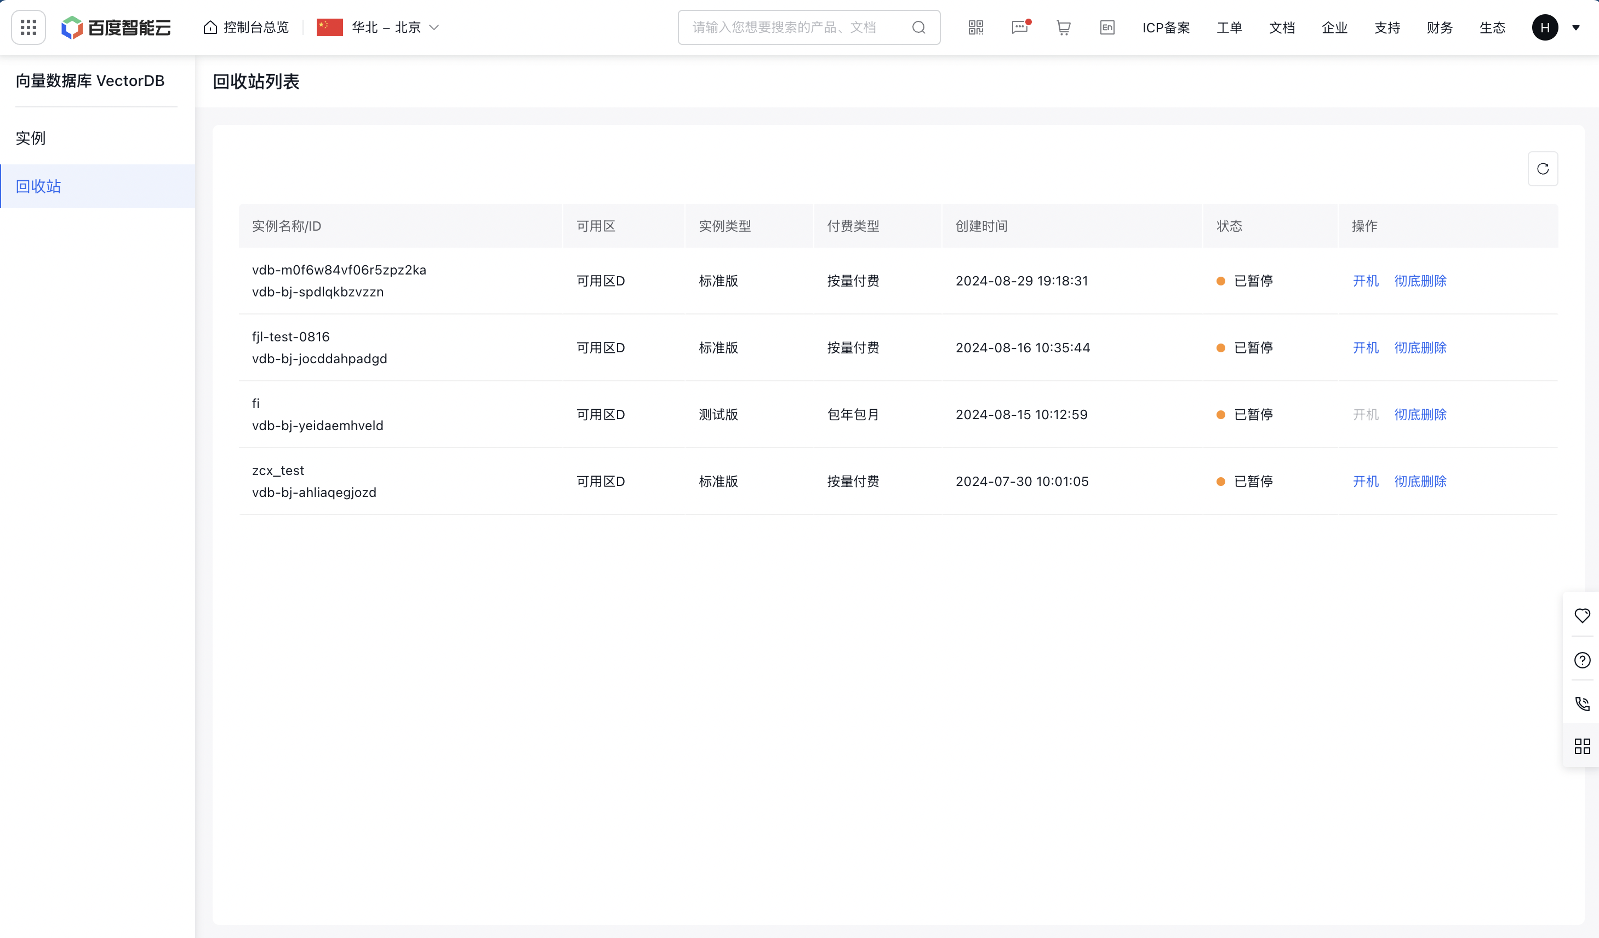
Task: Click 包年包月 in the fi row
Action: (x=853, y=414)
